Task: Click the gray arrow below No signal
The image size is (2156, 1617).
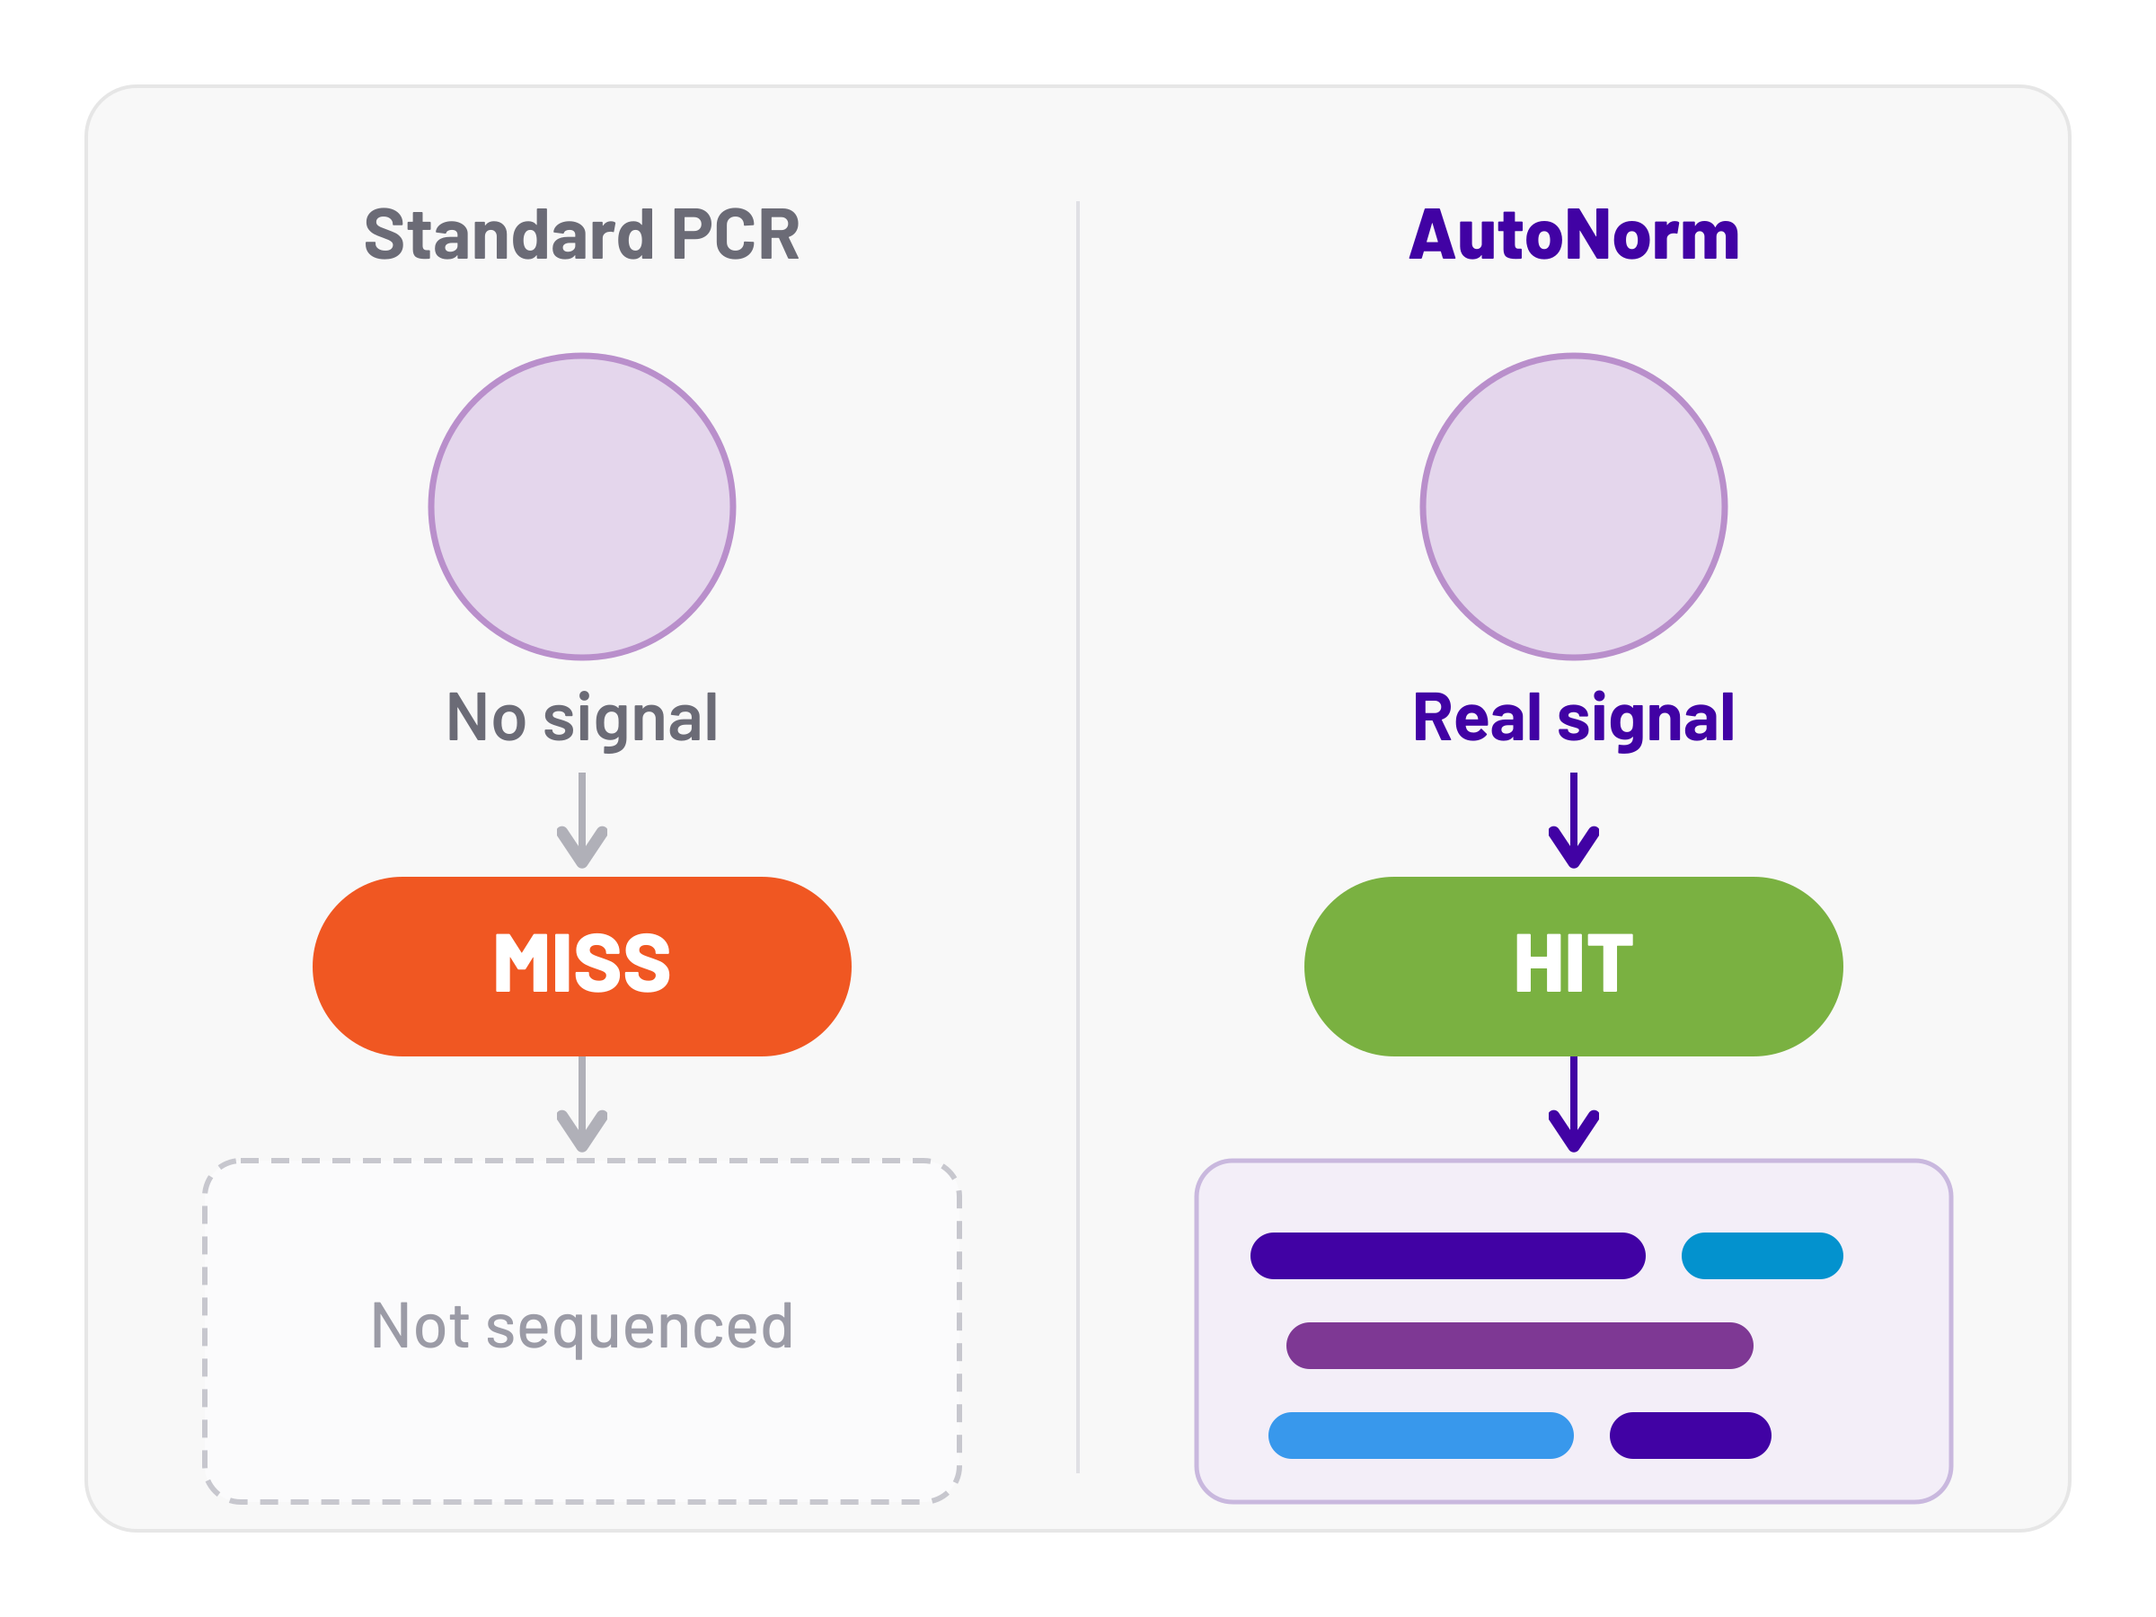Action: click(x=582, y=819)
